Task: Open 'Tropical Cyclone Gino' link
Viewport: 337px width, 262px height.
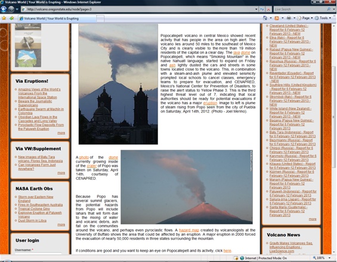Action: [34, 208]
